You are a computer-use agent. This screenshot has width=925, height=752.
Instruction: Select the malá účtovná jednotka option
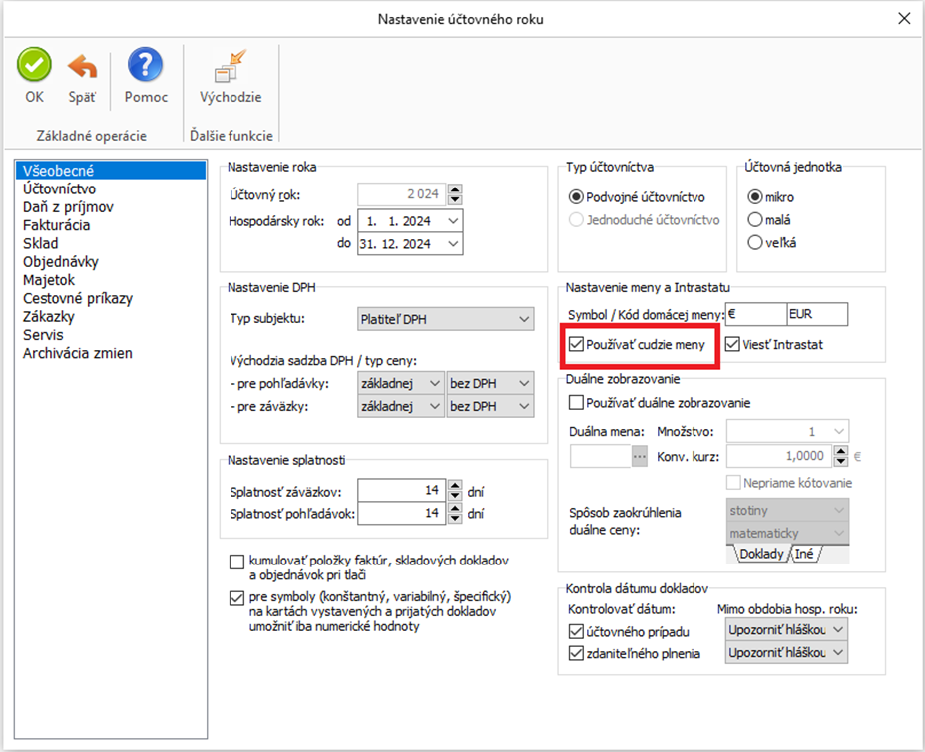tap(755, 219)
